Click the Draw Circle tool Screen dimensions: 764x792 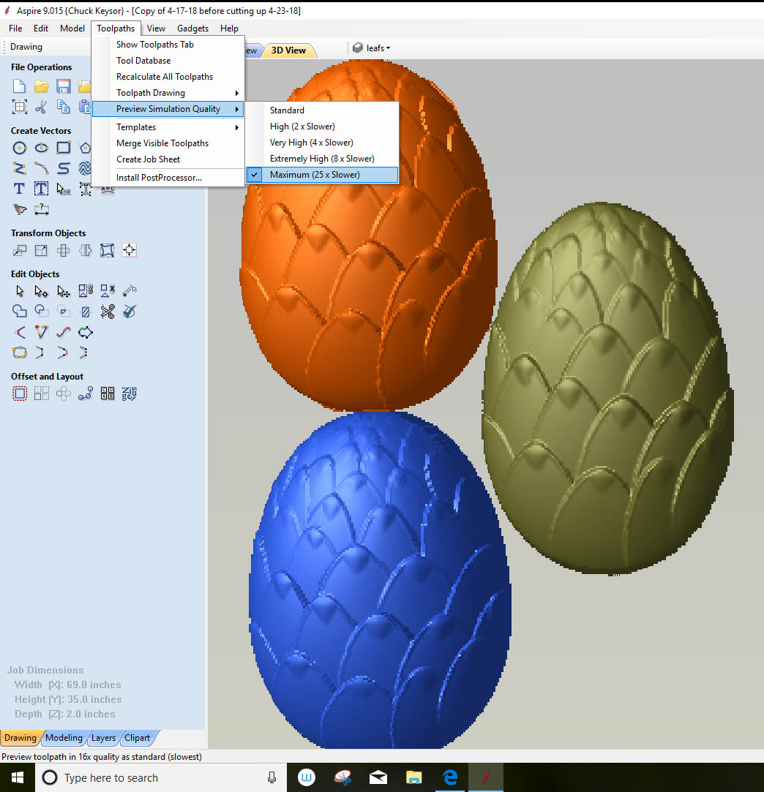pos(20,148)
